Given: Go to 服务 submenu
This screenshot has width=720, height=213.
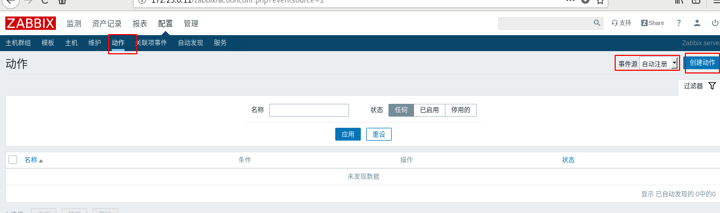Looking at the screenshot, I should point(220,43).
